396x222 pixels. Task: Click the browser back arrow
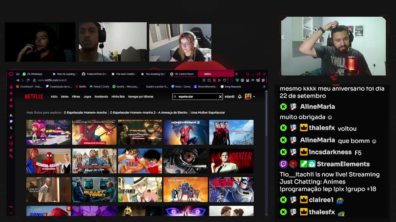(x=18, y=80)
